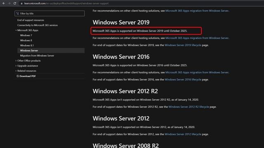Open Windows Server 2019 lifecycle link
The width and height of the screenshot is (264, 148).
coord(183,45)
